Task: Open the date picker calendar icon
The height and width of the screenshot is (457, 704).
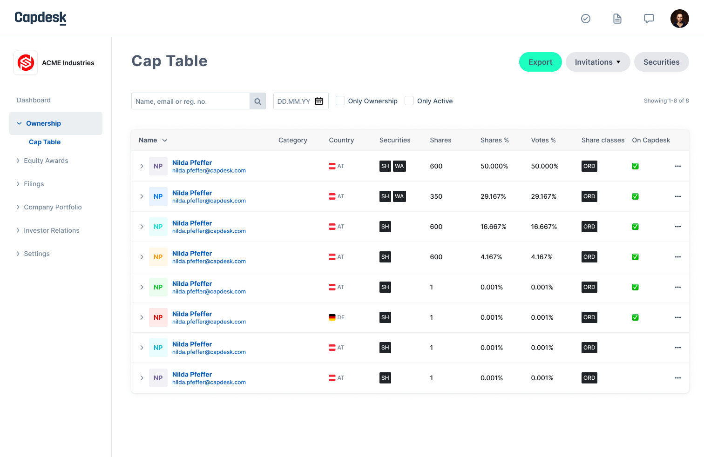Action: (x=318, y=101)
